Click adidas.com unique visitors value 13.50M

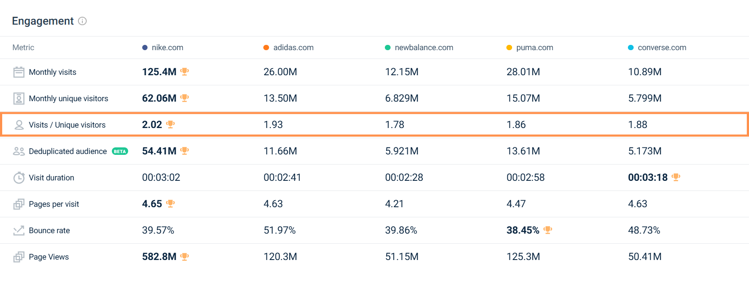click(280, 98)
